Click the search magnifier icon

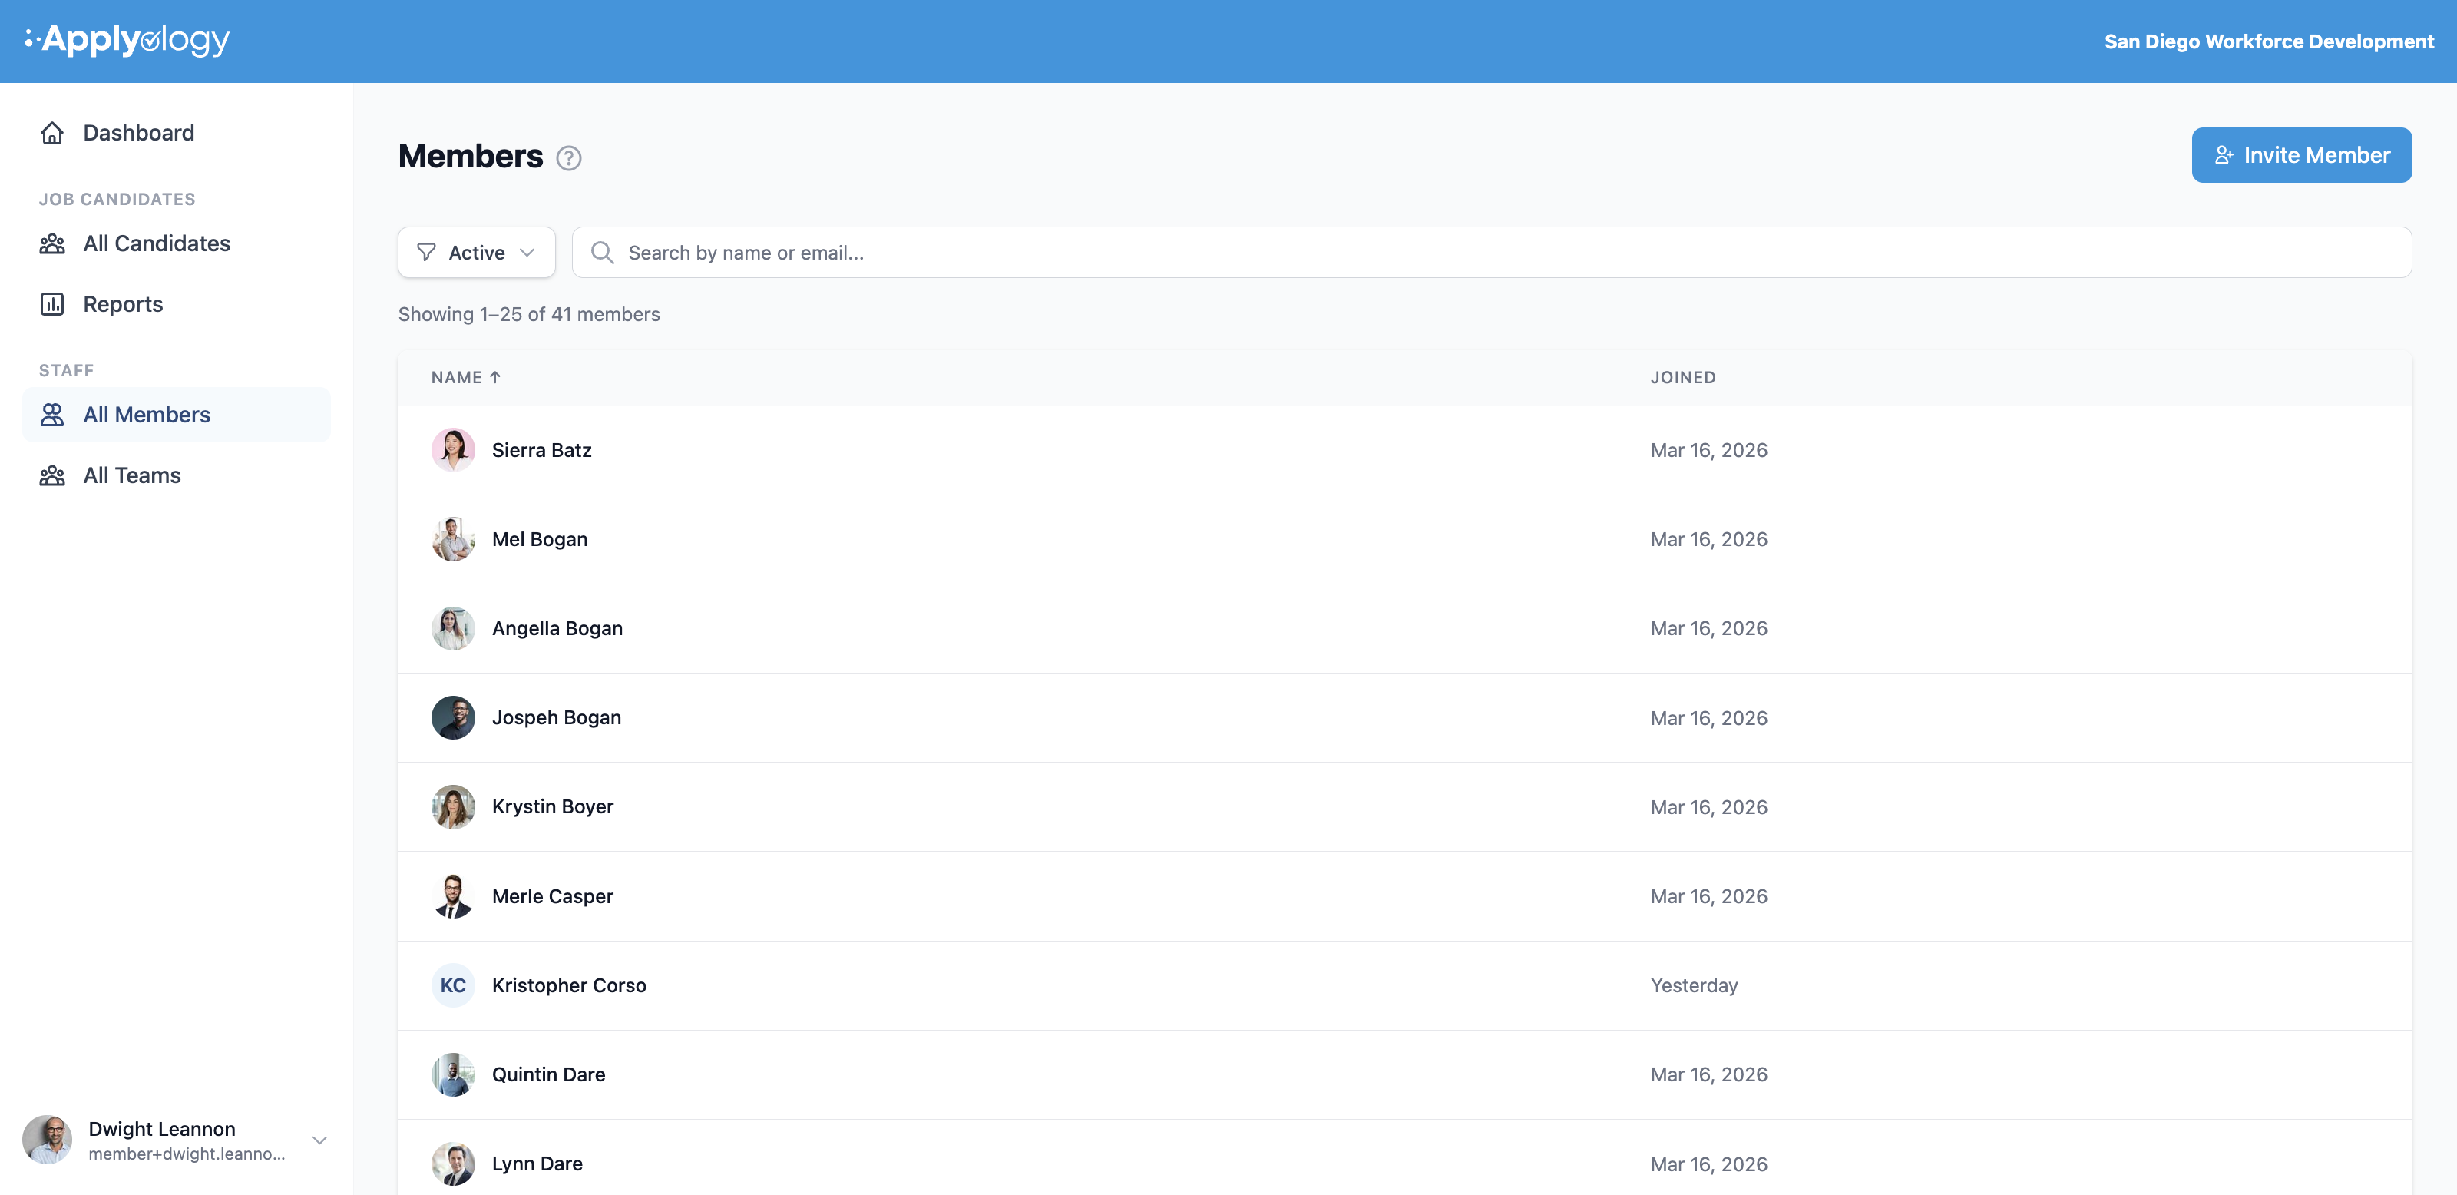(x=602, y=253)
